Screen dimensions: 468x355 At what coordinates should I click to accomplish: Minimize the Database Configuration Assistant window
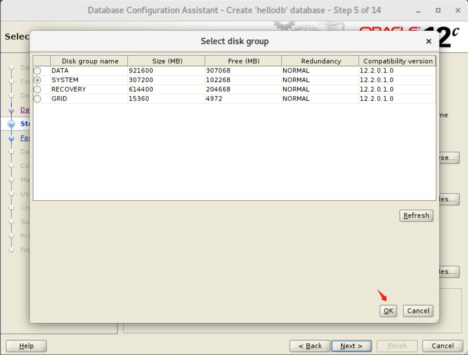pyautogui.click(x=418, y=11)
